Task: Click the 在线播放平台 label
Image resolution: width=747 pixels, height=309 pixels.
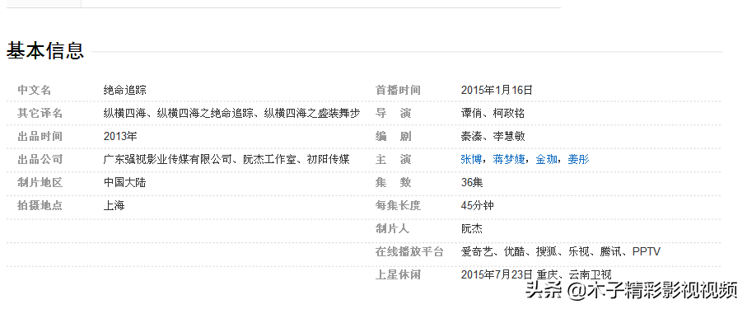Action: (409, 252)
